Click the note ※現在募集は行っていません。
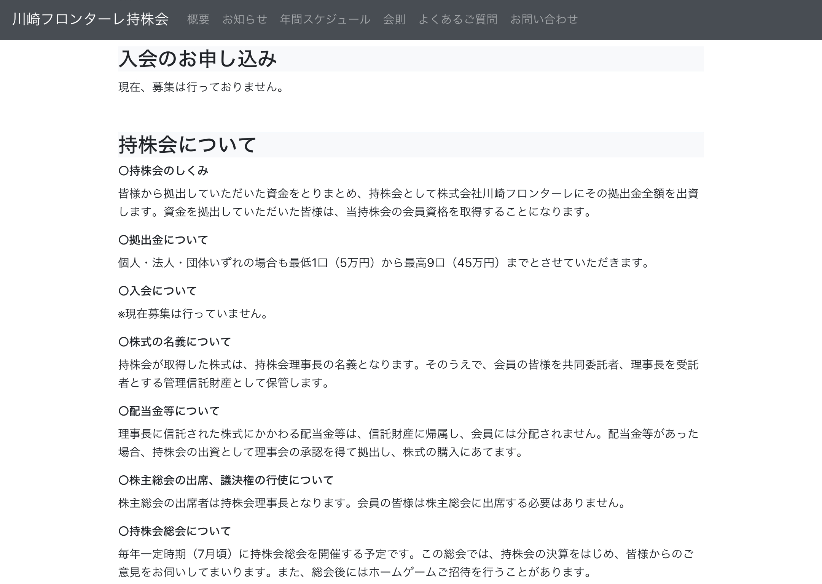Screen dimensions: 822x584 193,314
